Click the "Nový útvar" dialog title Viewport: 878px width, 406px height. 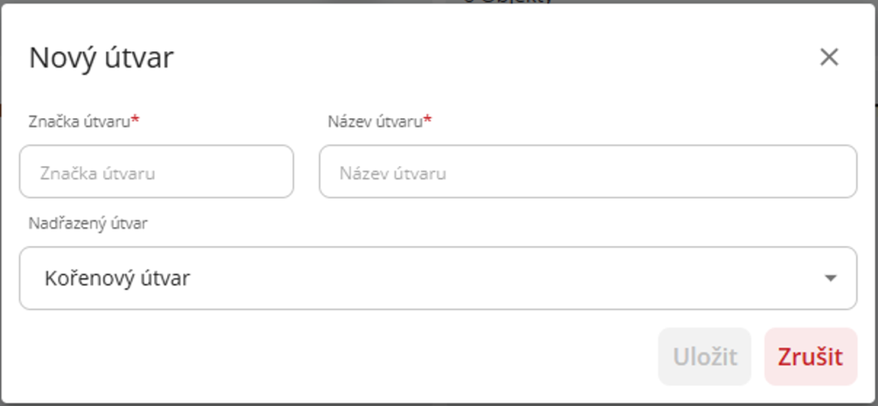coord(101,58)
